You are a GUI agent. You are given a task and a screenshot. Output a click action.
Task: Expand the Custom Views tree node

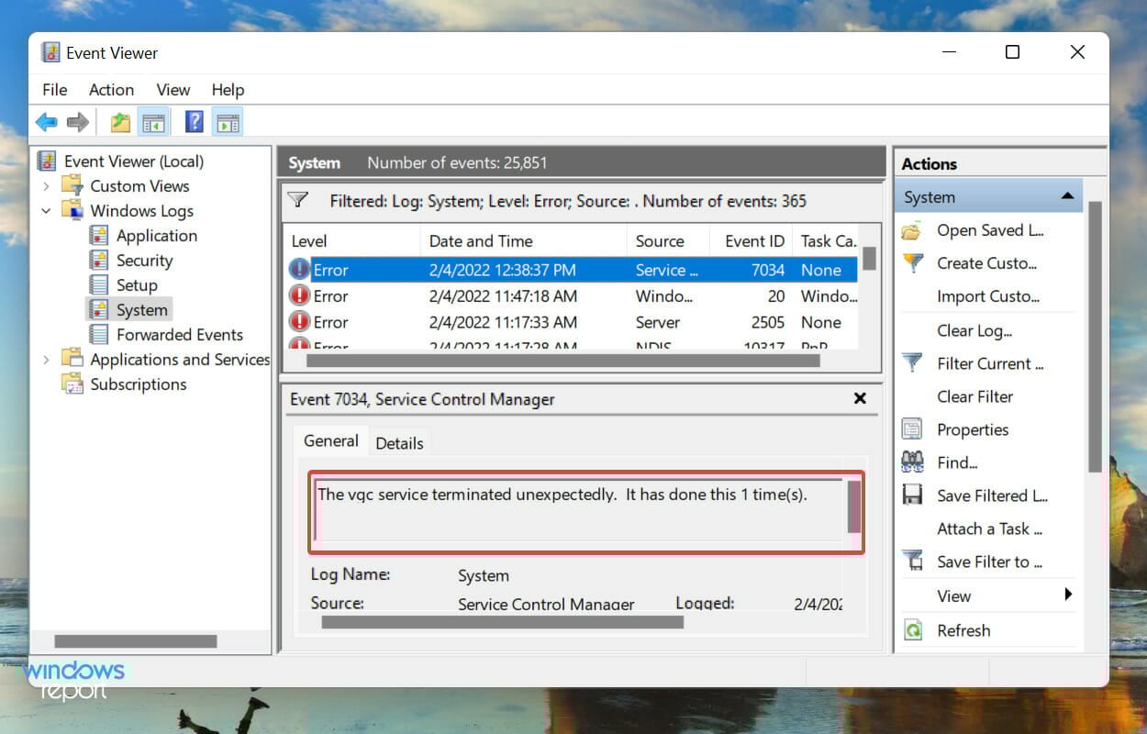pos(47,186)
